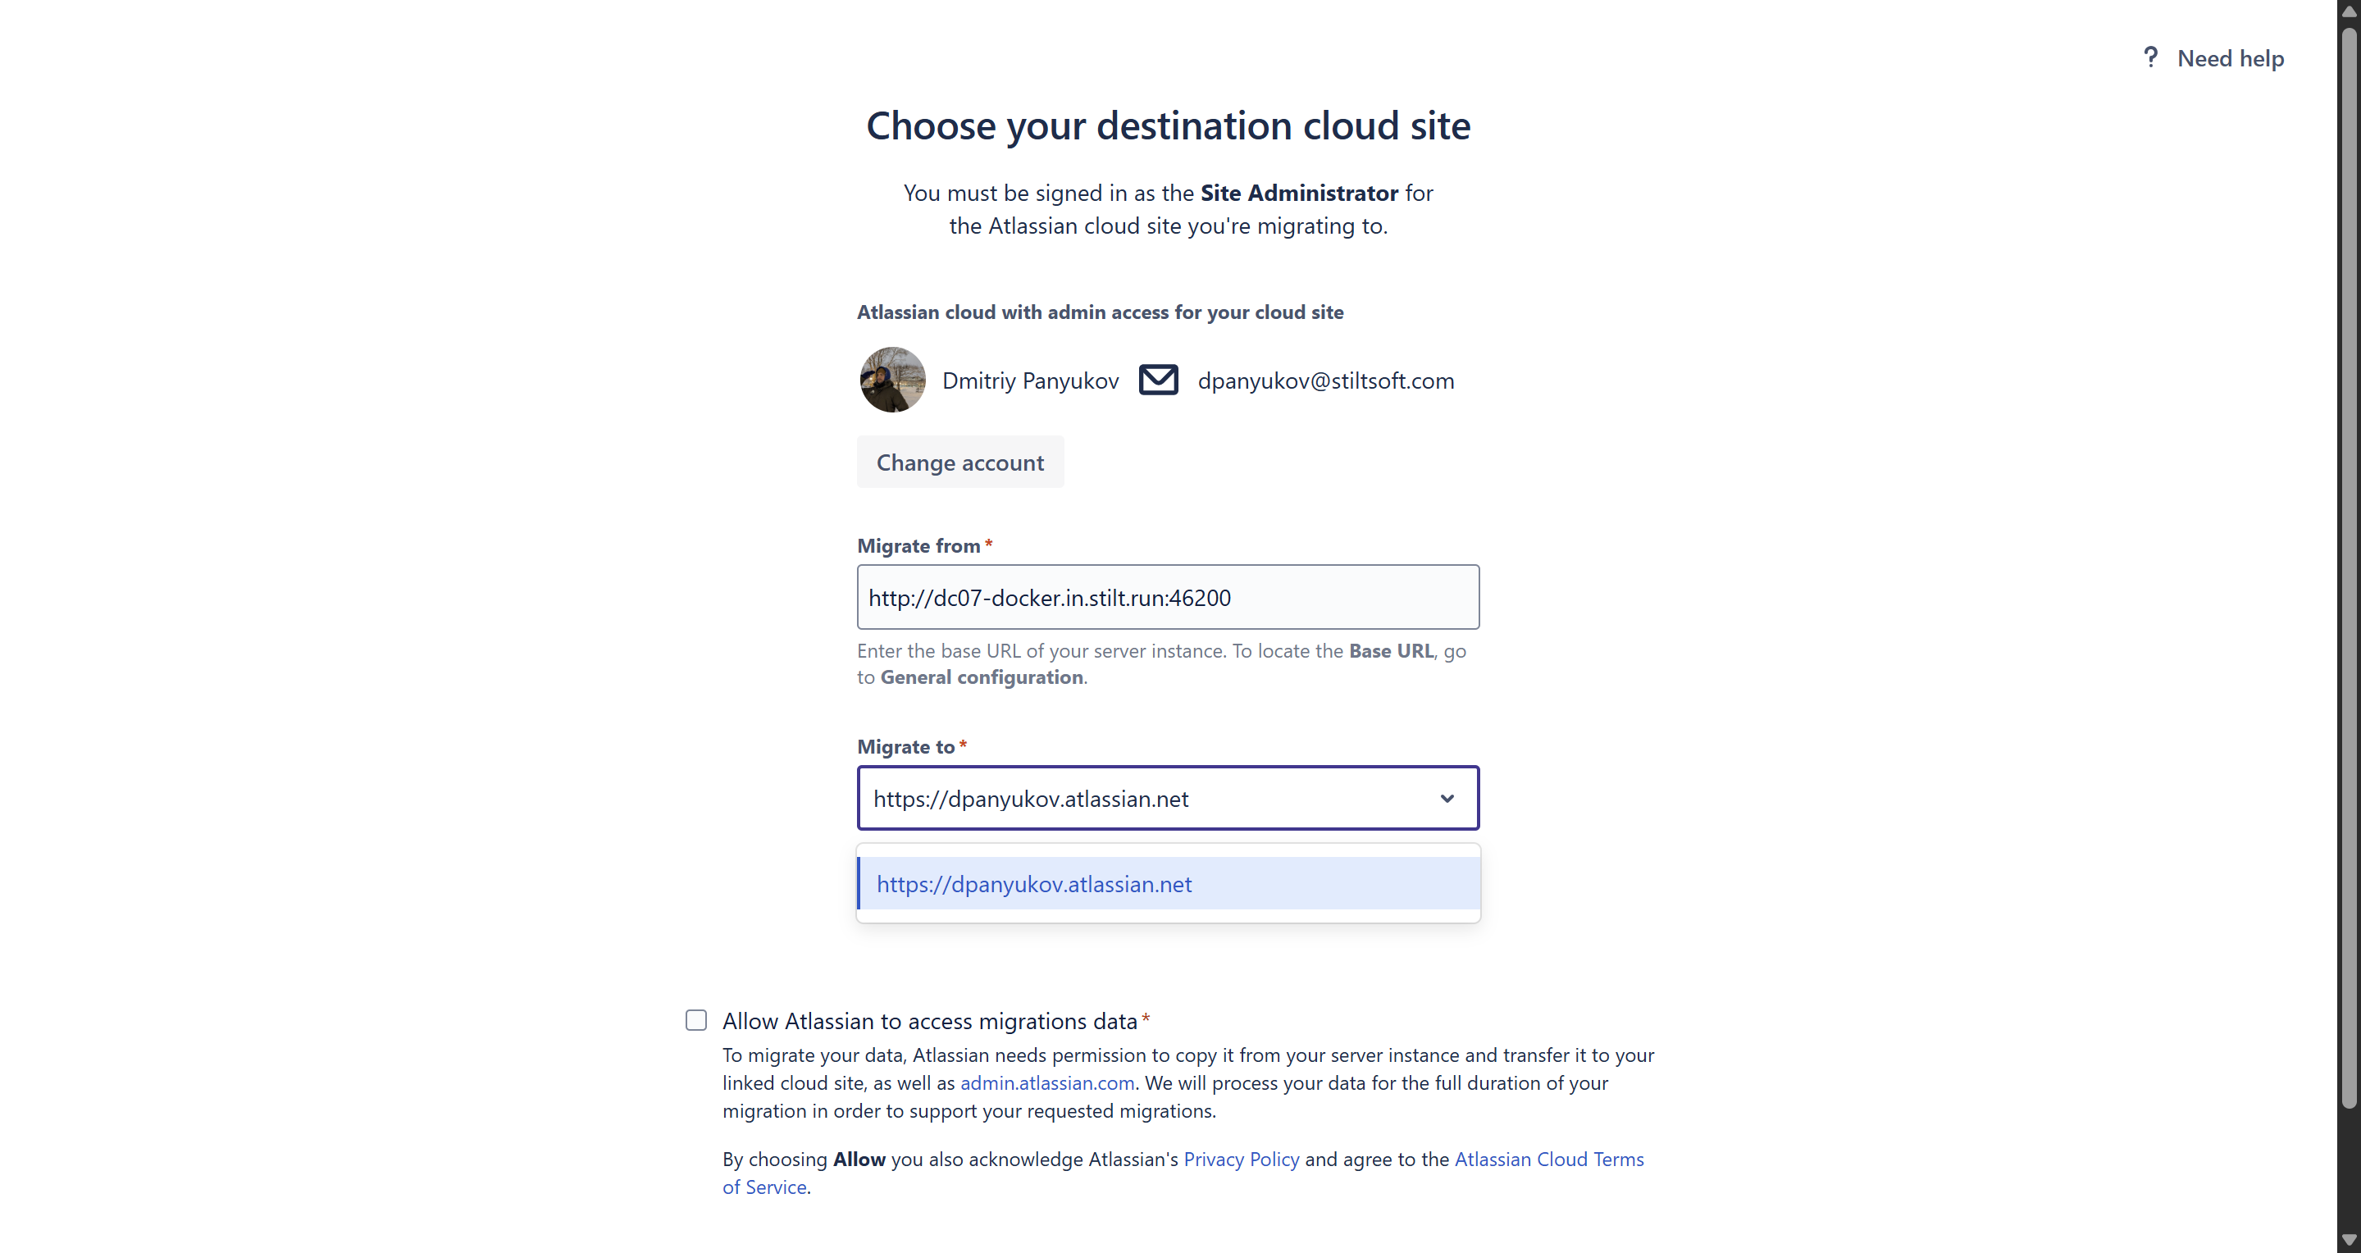Screen dimensions: 2361x1253
Task: Click the dpanyukov@stiltsoft.com email address
Action: point(1325,380)
